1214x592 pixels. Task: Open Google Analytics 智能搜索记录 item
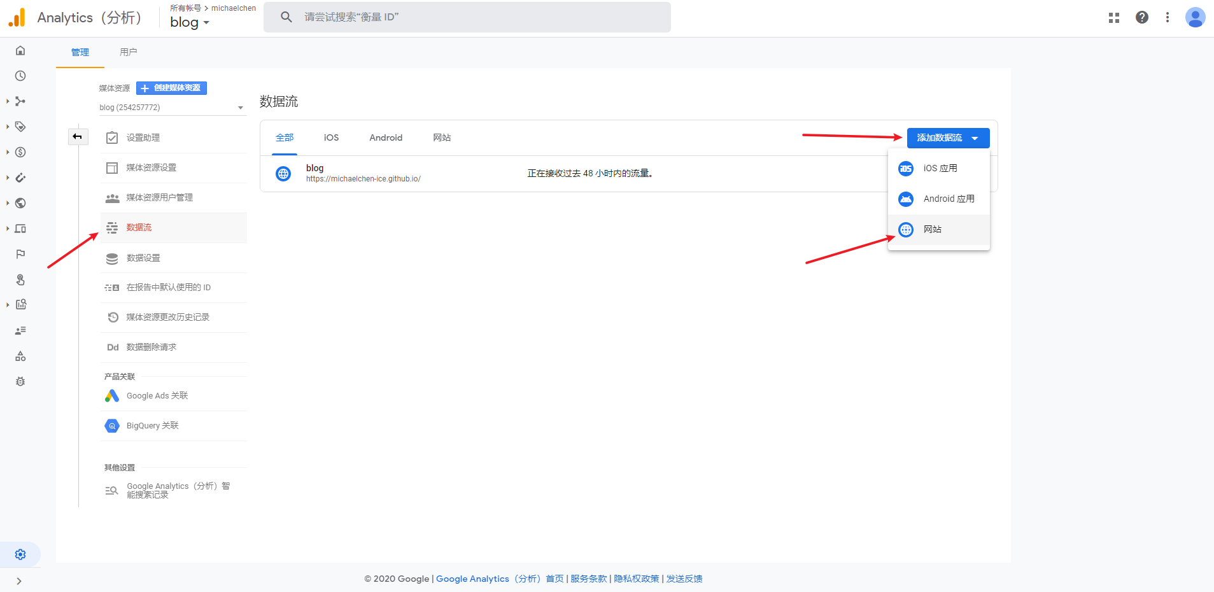click(x=174, y=490)
